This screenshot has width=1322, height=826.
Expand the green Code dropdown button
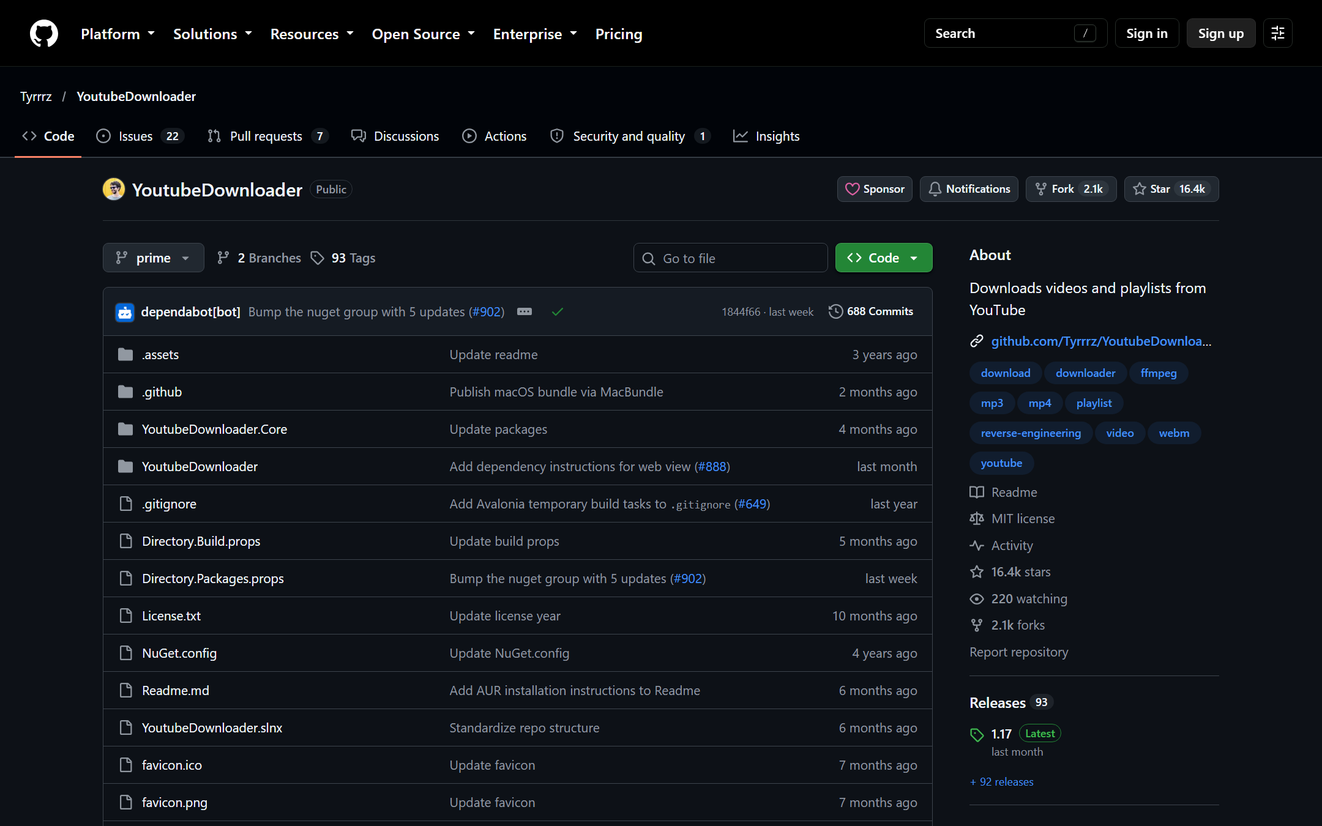click(x=884, y=258)
